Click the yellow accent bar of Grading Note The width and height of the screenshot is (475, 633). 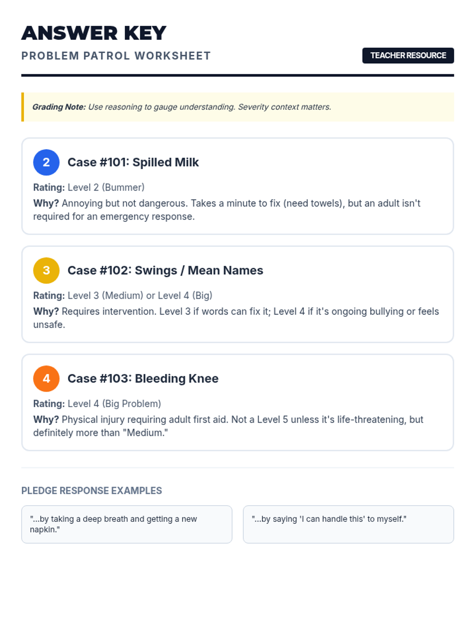coord(23,107)
